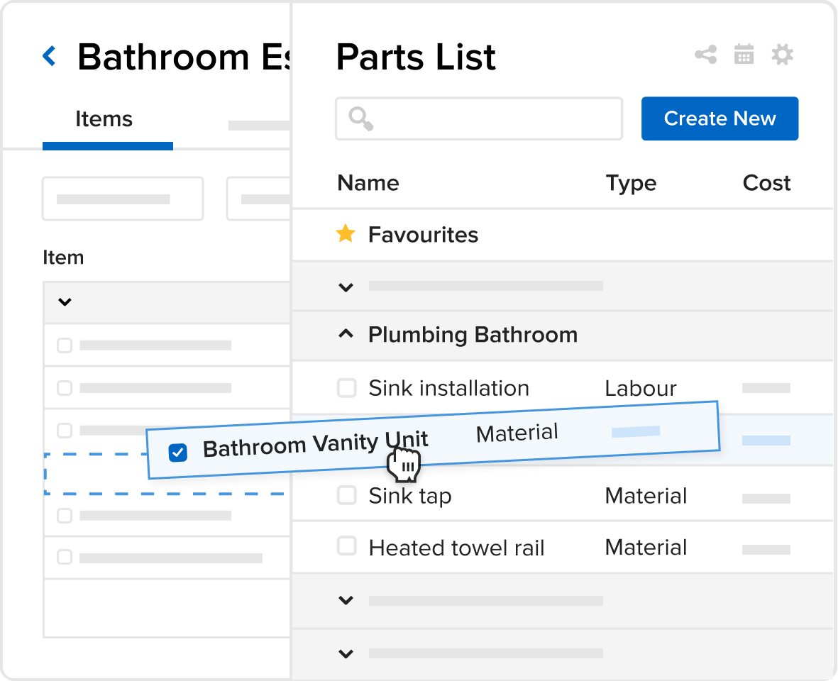Image resolution: width=838 pixels, height=681 pixels.
Task: Click the yellow Favourites star icon
Action: click(x=346, y=233)
